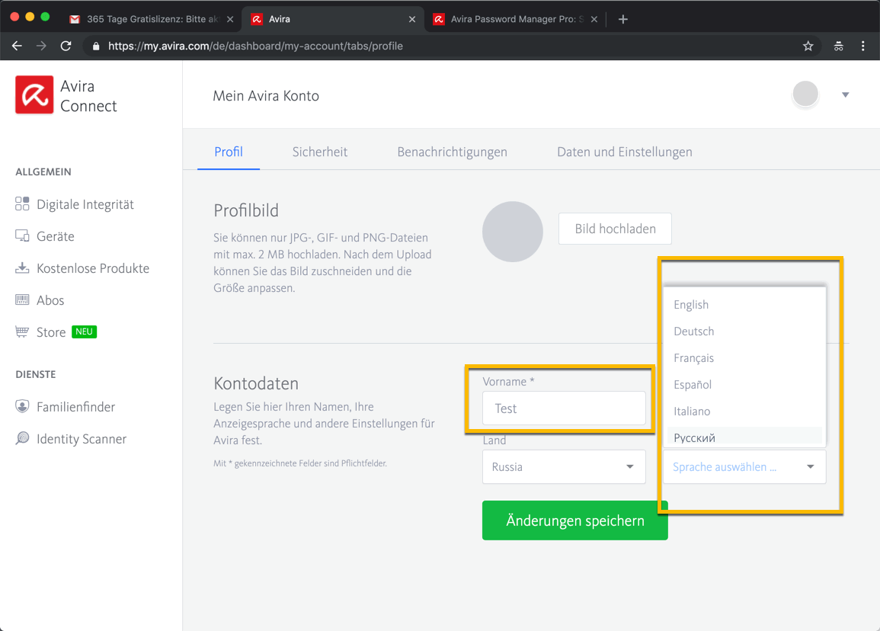Image resolution: width=880 pixels, height=631 pixels.
Task: Click the Digitale Integrität grid icon
Action: pyautogui.click(x=22, y=203)
